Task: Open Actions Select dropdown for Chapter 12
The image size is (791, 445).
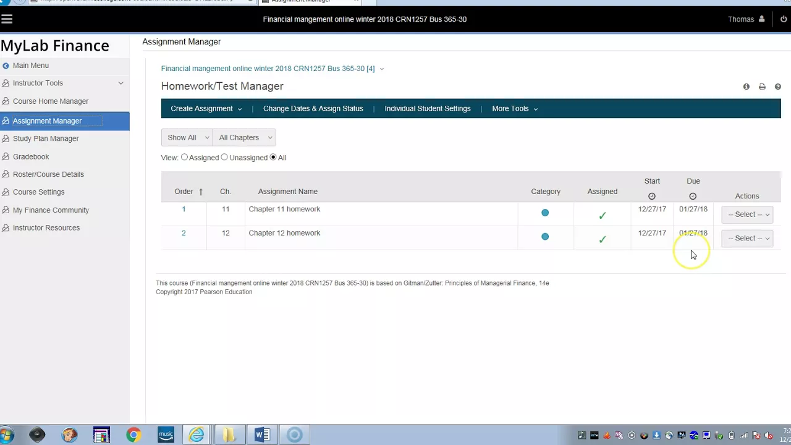Action: pyautogui.click(x=747, y=238)
